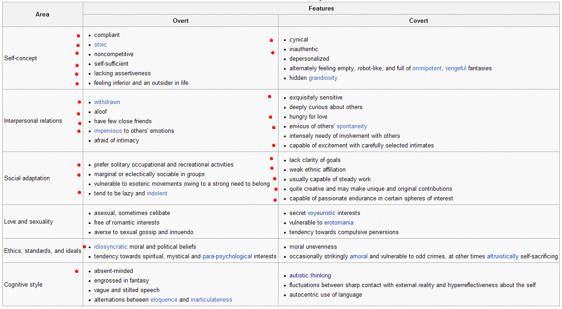Click the 'Features' table header
This screenshot has height=309, width=562.
[321, 8]
